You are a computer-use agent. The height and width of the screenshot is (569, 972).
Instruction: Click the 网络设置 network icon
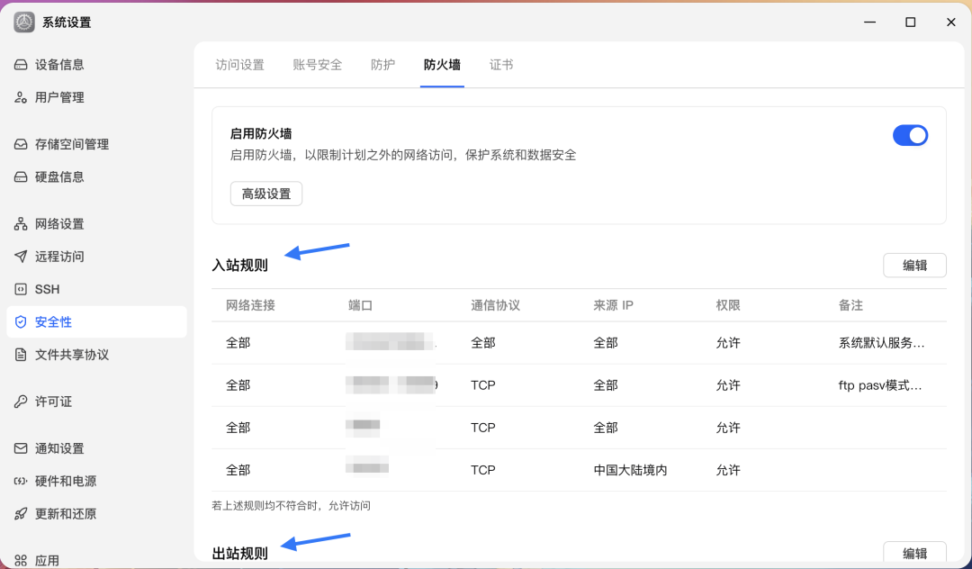tap(21, 224)
